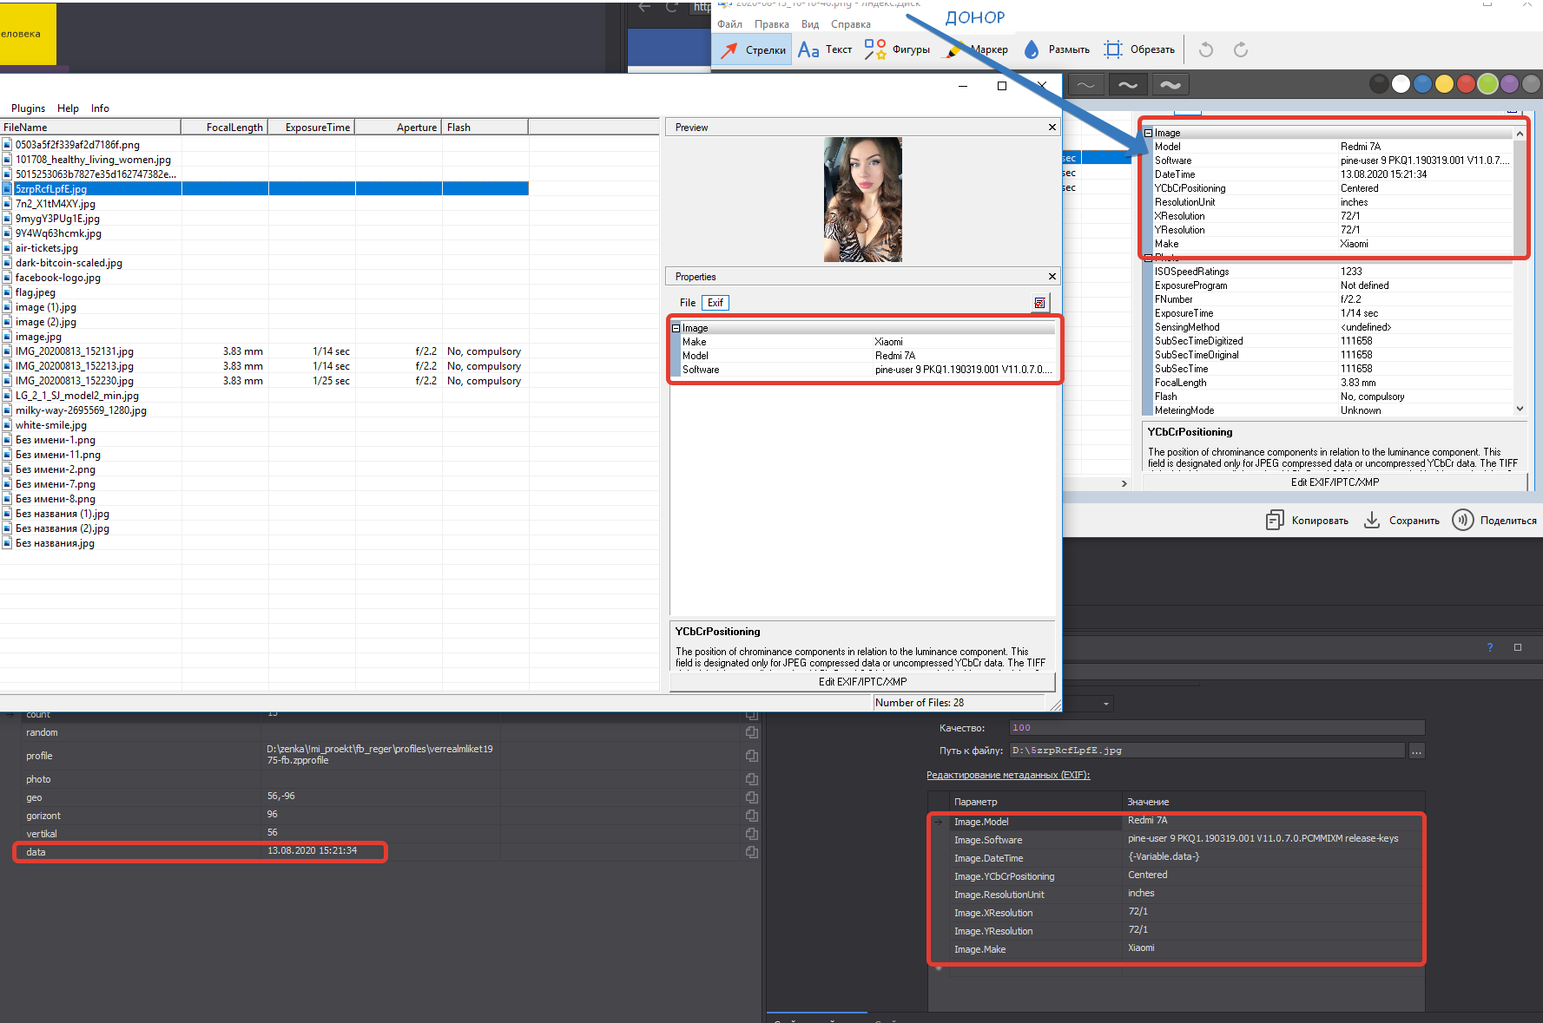Screen dimensions: 1543x1023
Task: Browse for file with the ellipsis button
Action: point(1416,751)
